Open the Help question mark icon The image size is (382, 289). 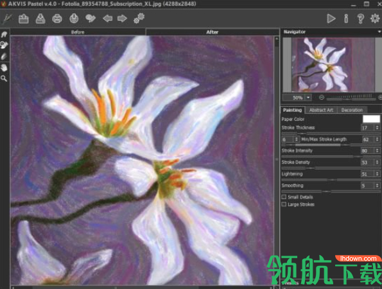click(361, 19)
